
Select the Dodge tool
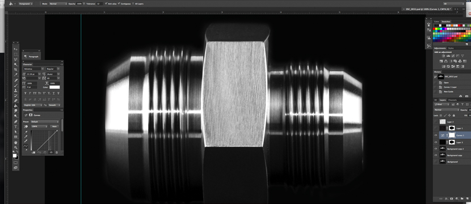coord(16,116)
